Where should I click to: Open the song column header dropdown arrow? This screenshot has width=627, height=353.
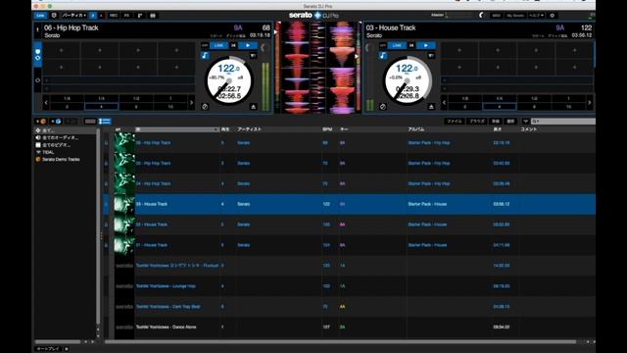pos(216,129)
